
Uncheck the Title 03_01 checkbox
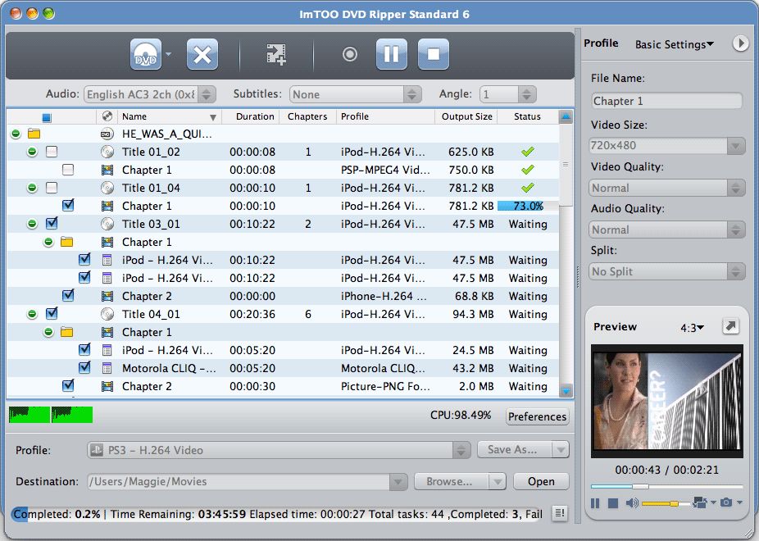[52, 223]
